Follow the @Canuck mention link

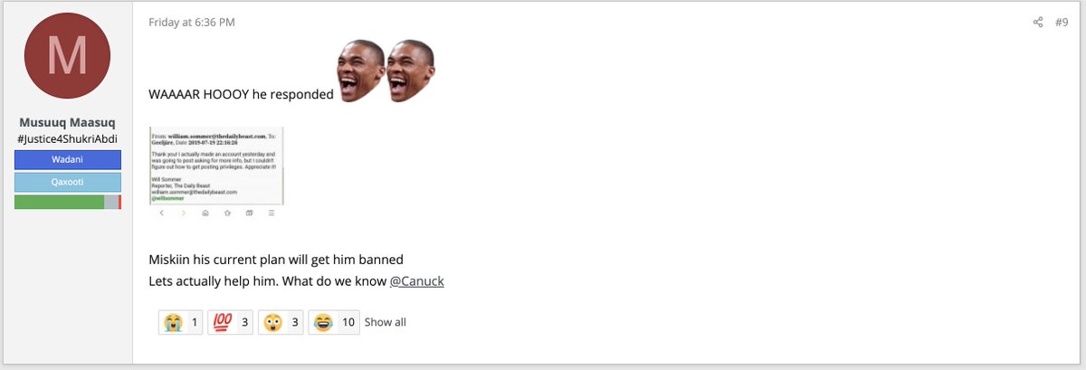(416, 281)
